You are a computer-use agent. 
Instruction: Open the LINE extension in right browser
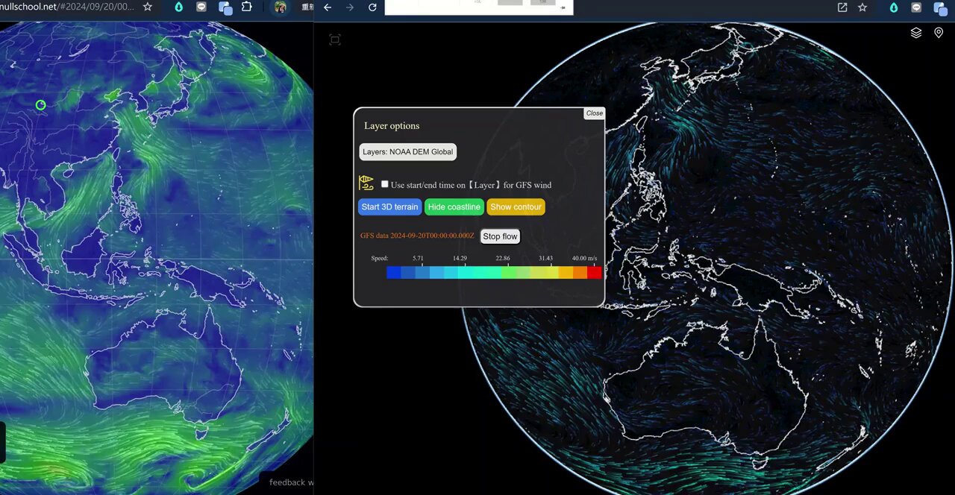(x=916, y=7)
